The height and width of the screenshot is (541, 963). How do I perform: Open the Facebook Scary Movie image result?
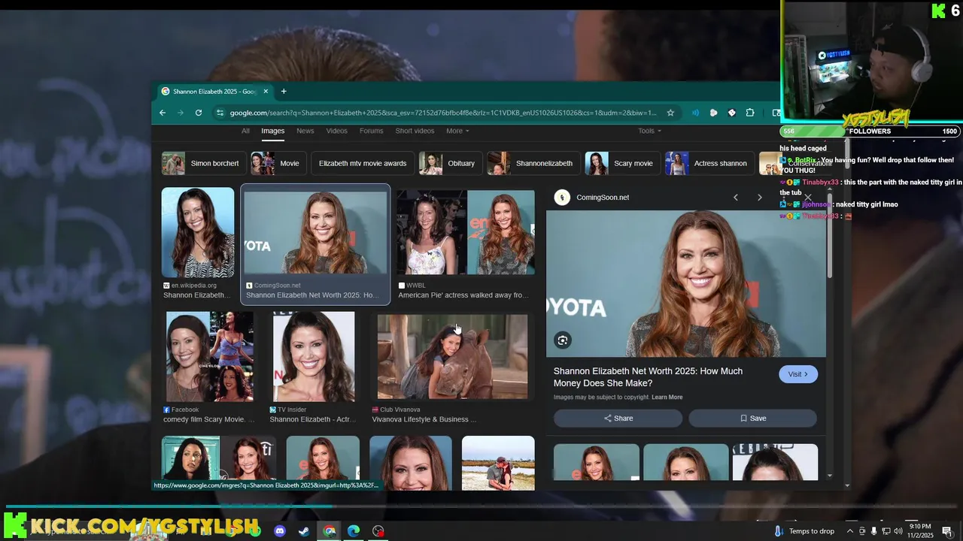[x=210, y=357]
